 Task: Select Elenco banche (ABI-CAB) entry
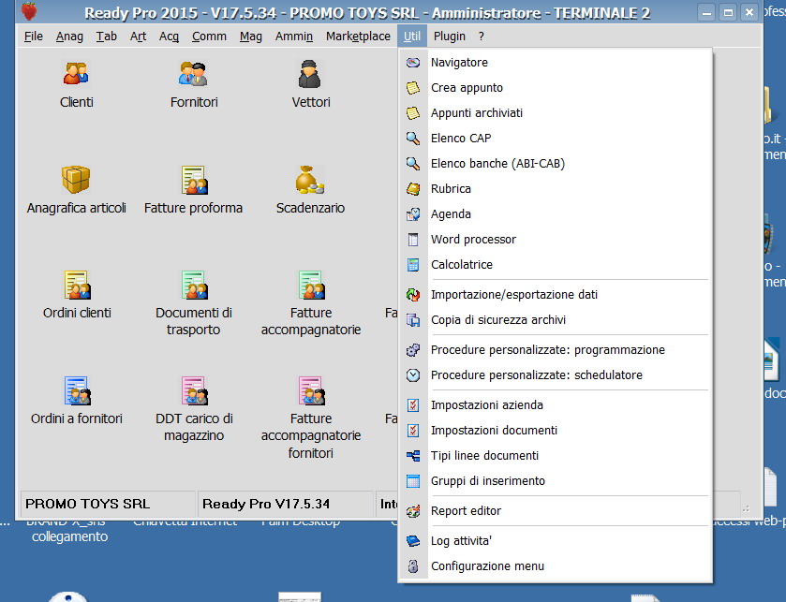[x=555, y=163]
